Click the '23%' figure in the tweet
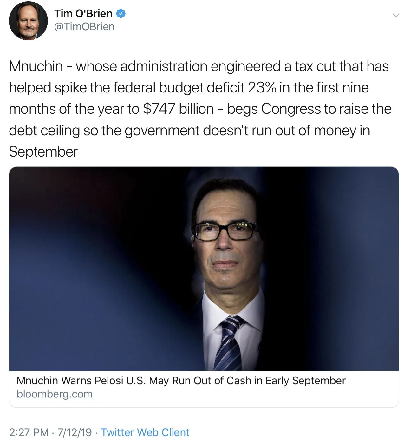 click(x=262, y=88)
